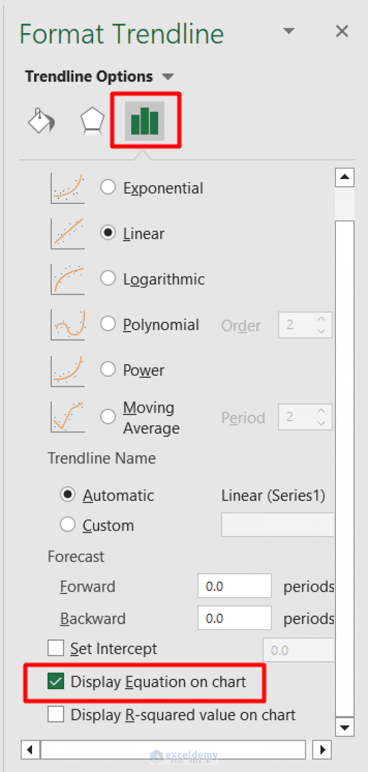Click the Polynomial trendline graph icon

point(68,325)
